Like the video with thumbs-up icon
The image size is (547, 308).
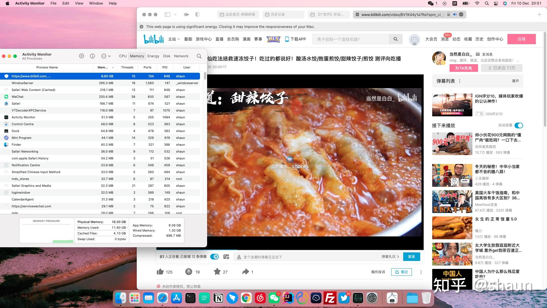(160, 271)
